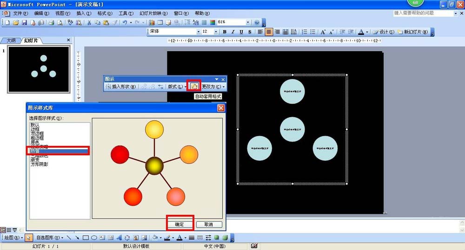Insert WordArt using tilted A icon
This screenshot has width=465, height=250.
coord(119,237)
